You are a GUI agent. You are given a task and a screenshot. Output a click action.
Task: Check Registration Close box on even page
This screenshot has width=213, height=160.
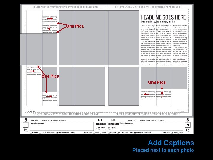(x=101, y=132)
